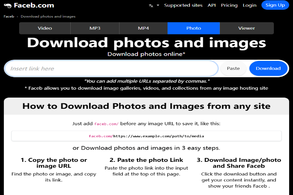Click the Paste button
The image size is (293, 195).
233,69
